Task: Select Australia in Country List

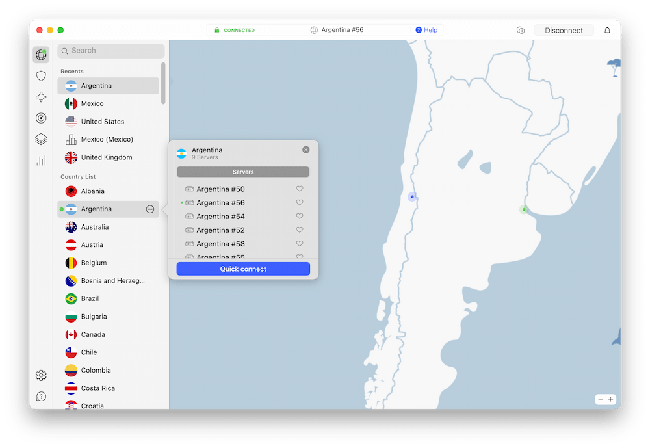Action: (108, 227)
